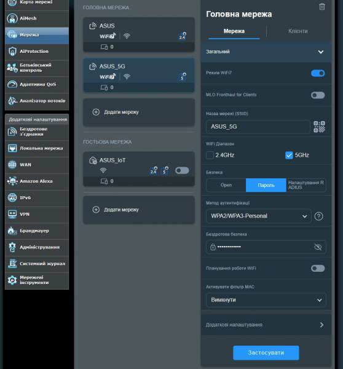
Task: Open Адміністрування gear icon
Action: [12, 247]
